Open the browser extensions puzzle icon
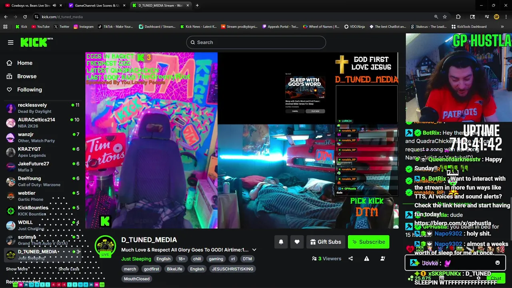The height and width of the screenshot is (288, 512). [x=458, y=17]
